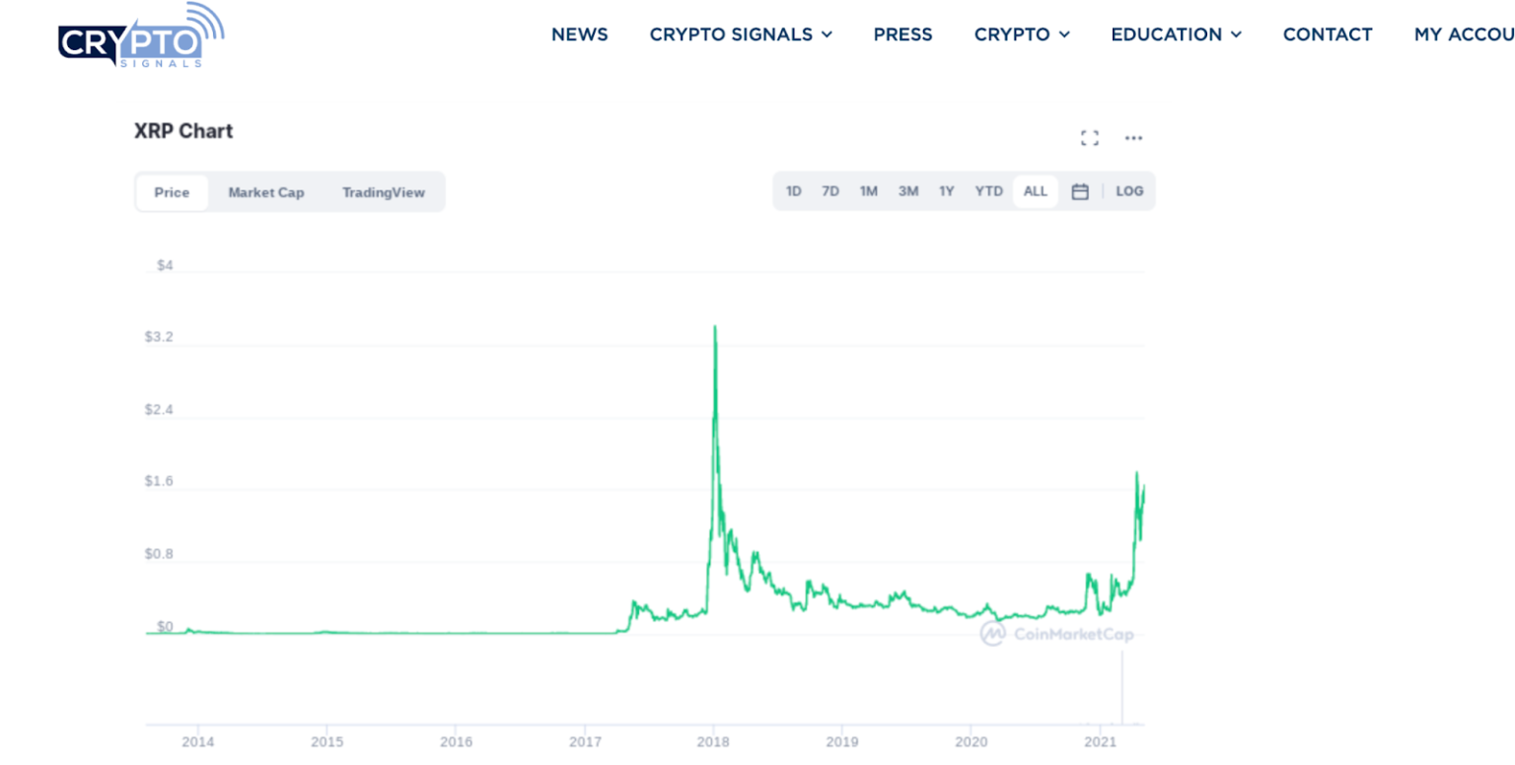
Task: Select the ALL time range
Action: tap(1035, 191)
